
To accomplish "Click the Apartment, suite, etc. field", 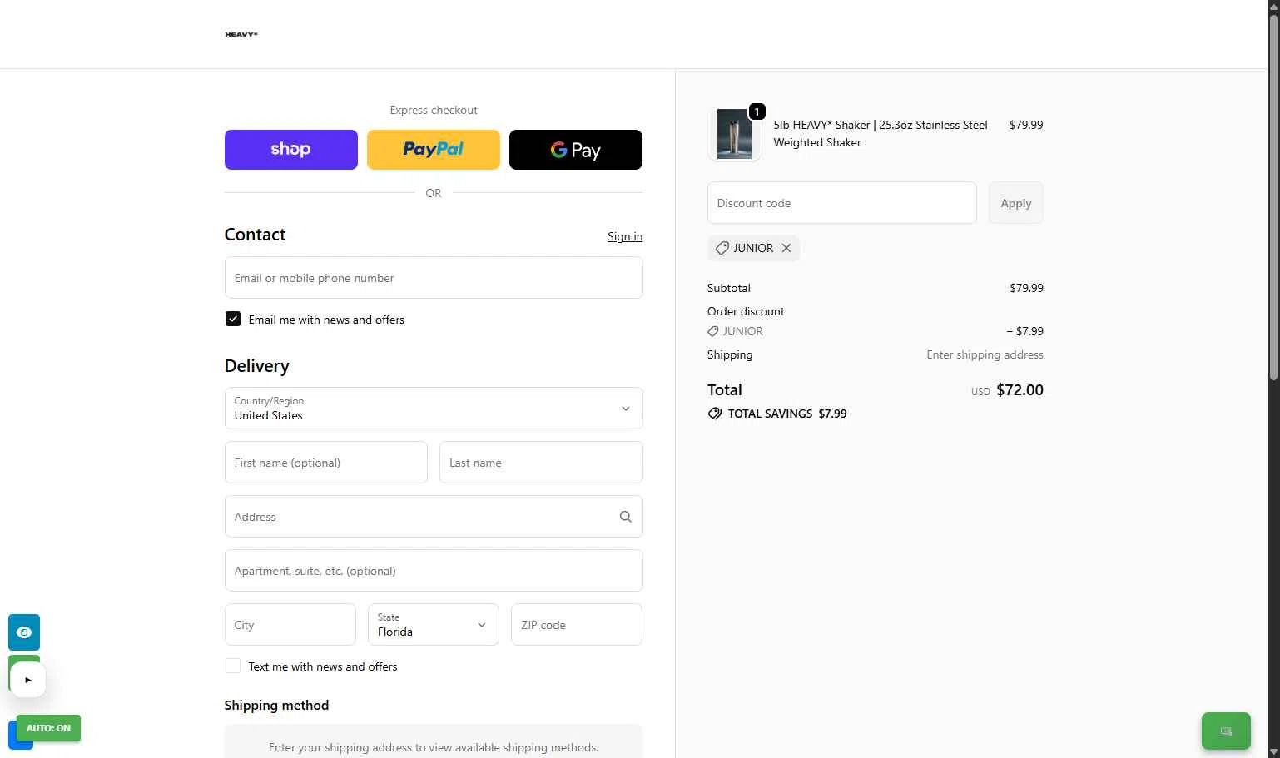I will [x=434, y=571].
